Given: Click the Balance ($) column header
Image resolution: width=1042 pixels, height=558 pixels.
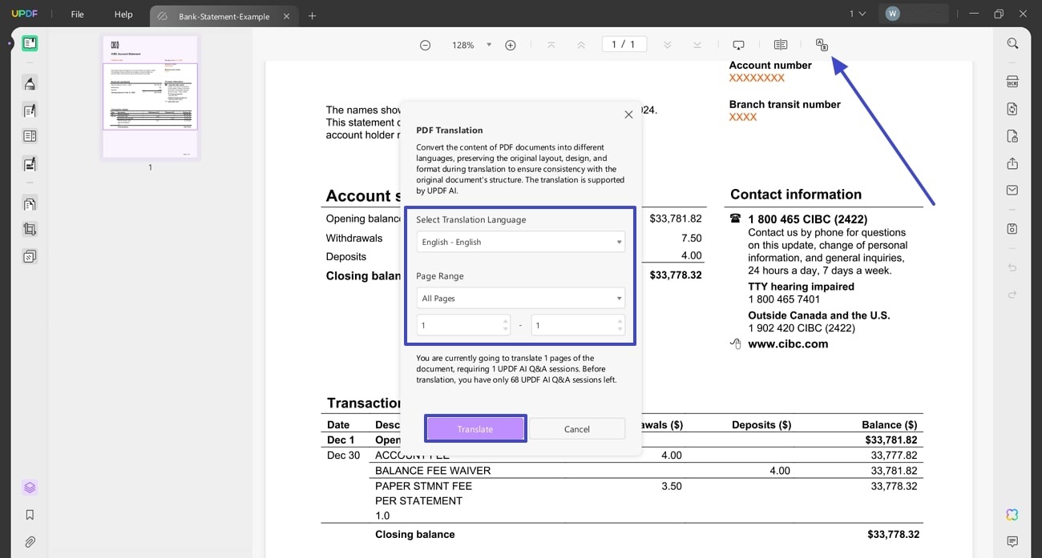Looking at the screenshot, I should (x=890, y=425).
